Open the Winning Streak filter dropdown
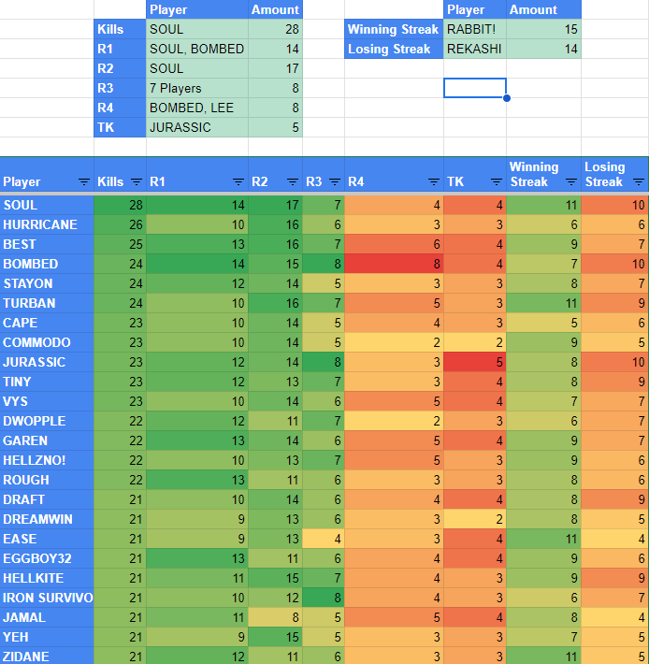The width and height of the screenshot is (649, 664). click(570, 181)
